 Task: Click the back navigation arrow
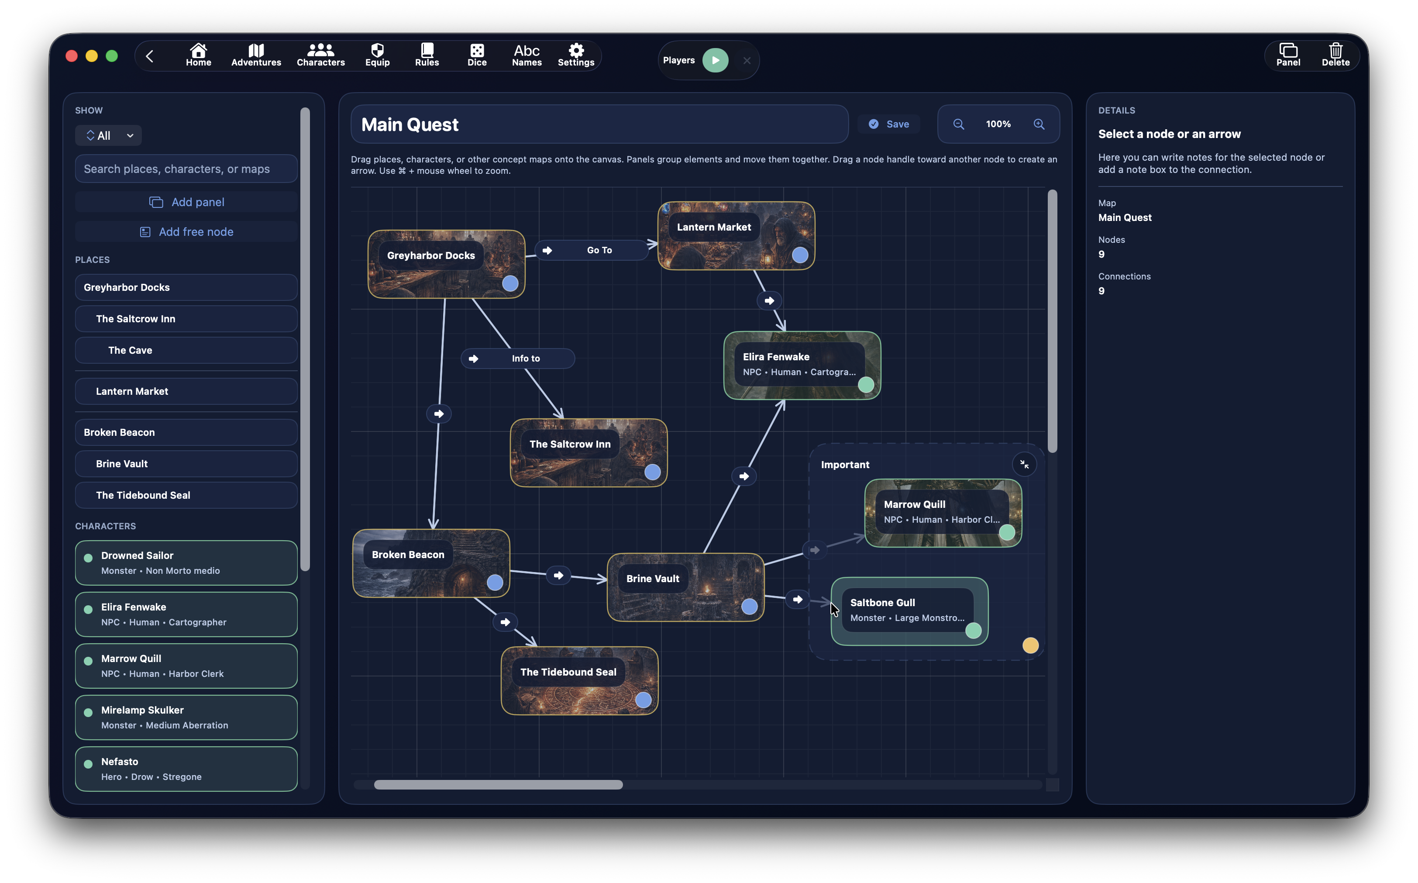149,56
